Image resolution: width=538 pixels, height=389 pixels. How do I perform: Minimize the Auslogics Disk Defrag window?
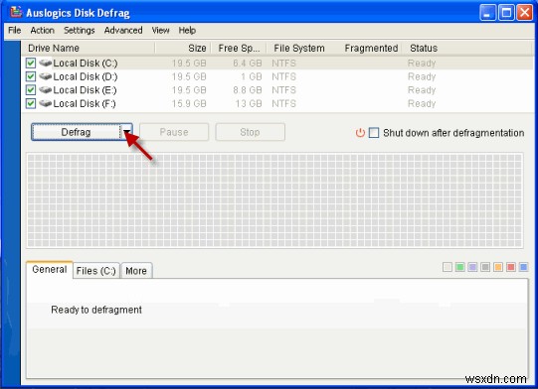[x=487, y=13]
